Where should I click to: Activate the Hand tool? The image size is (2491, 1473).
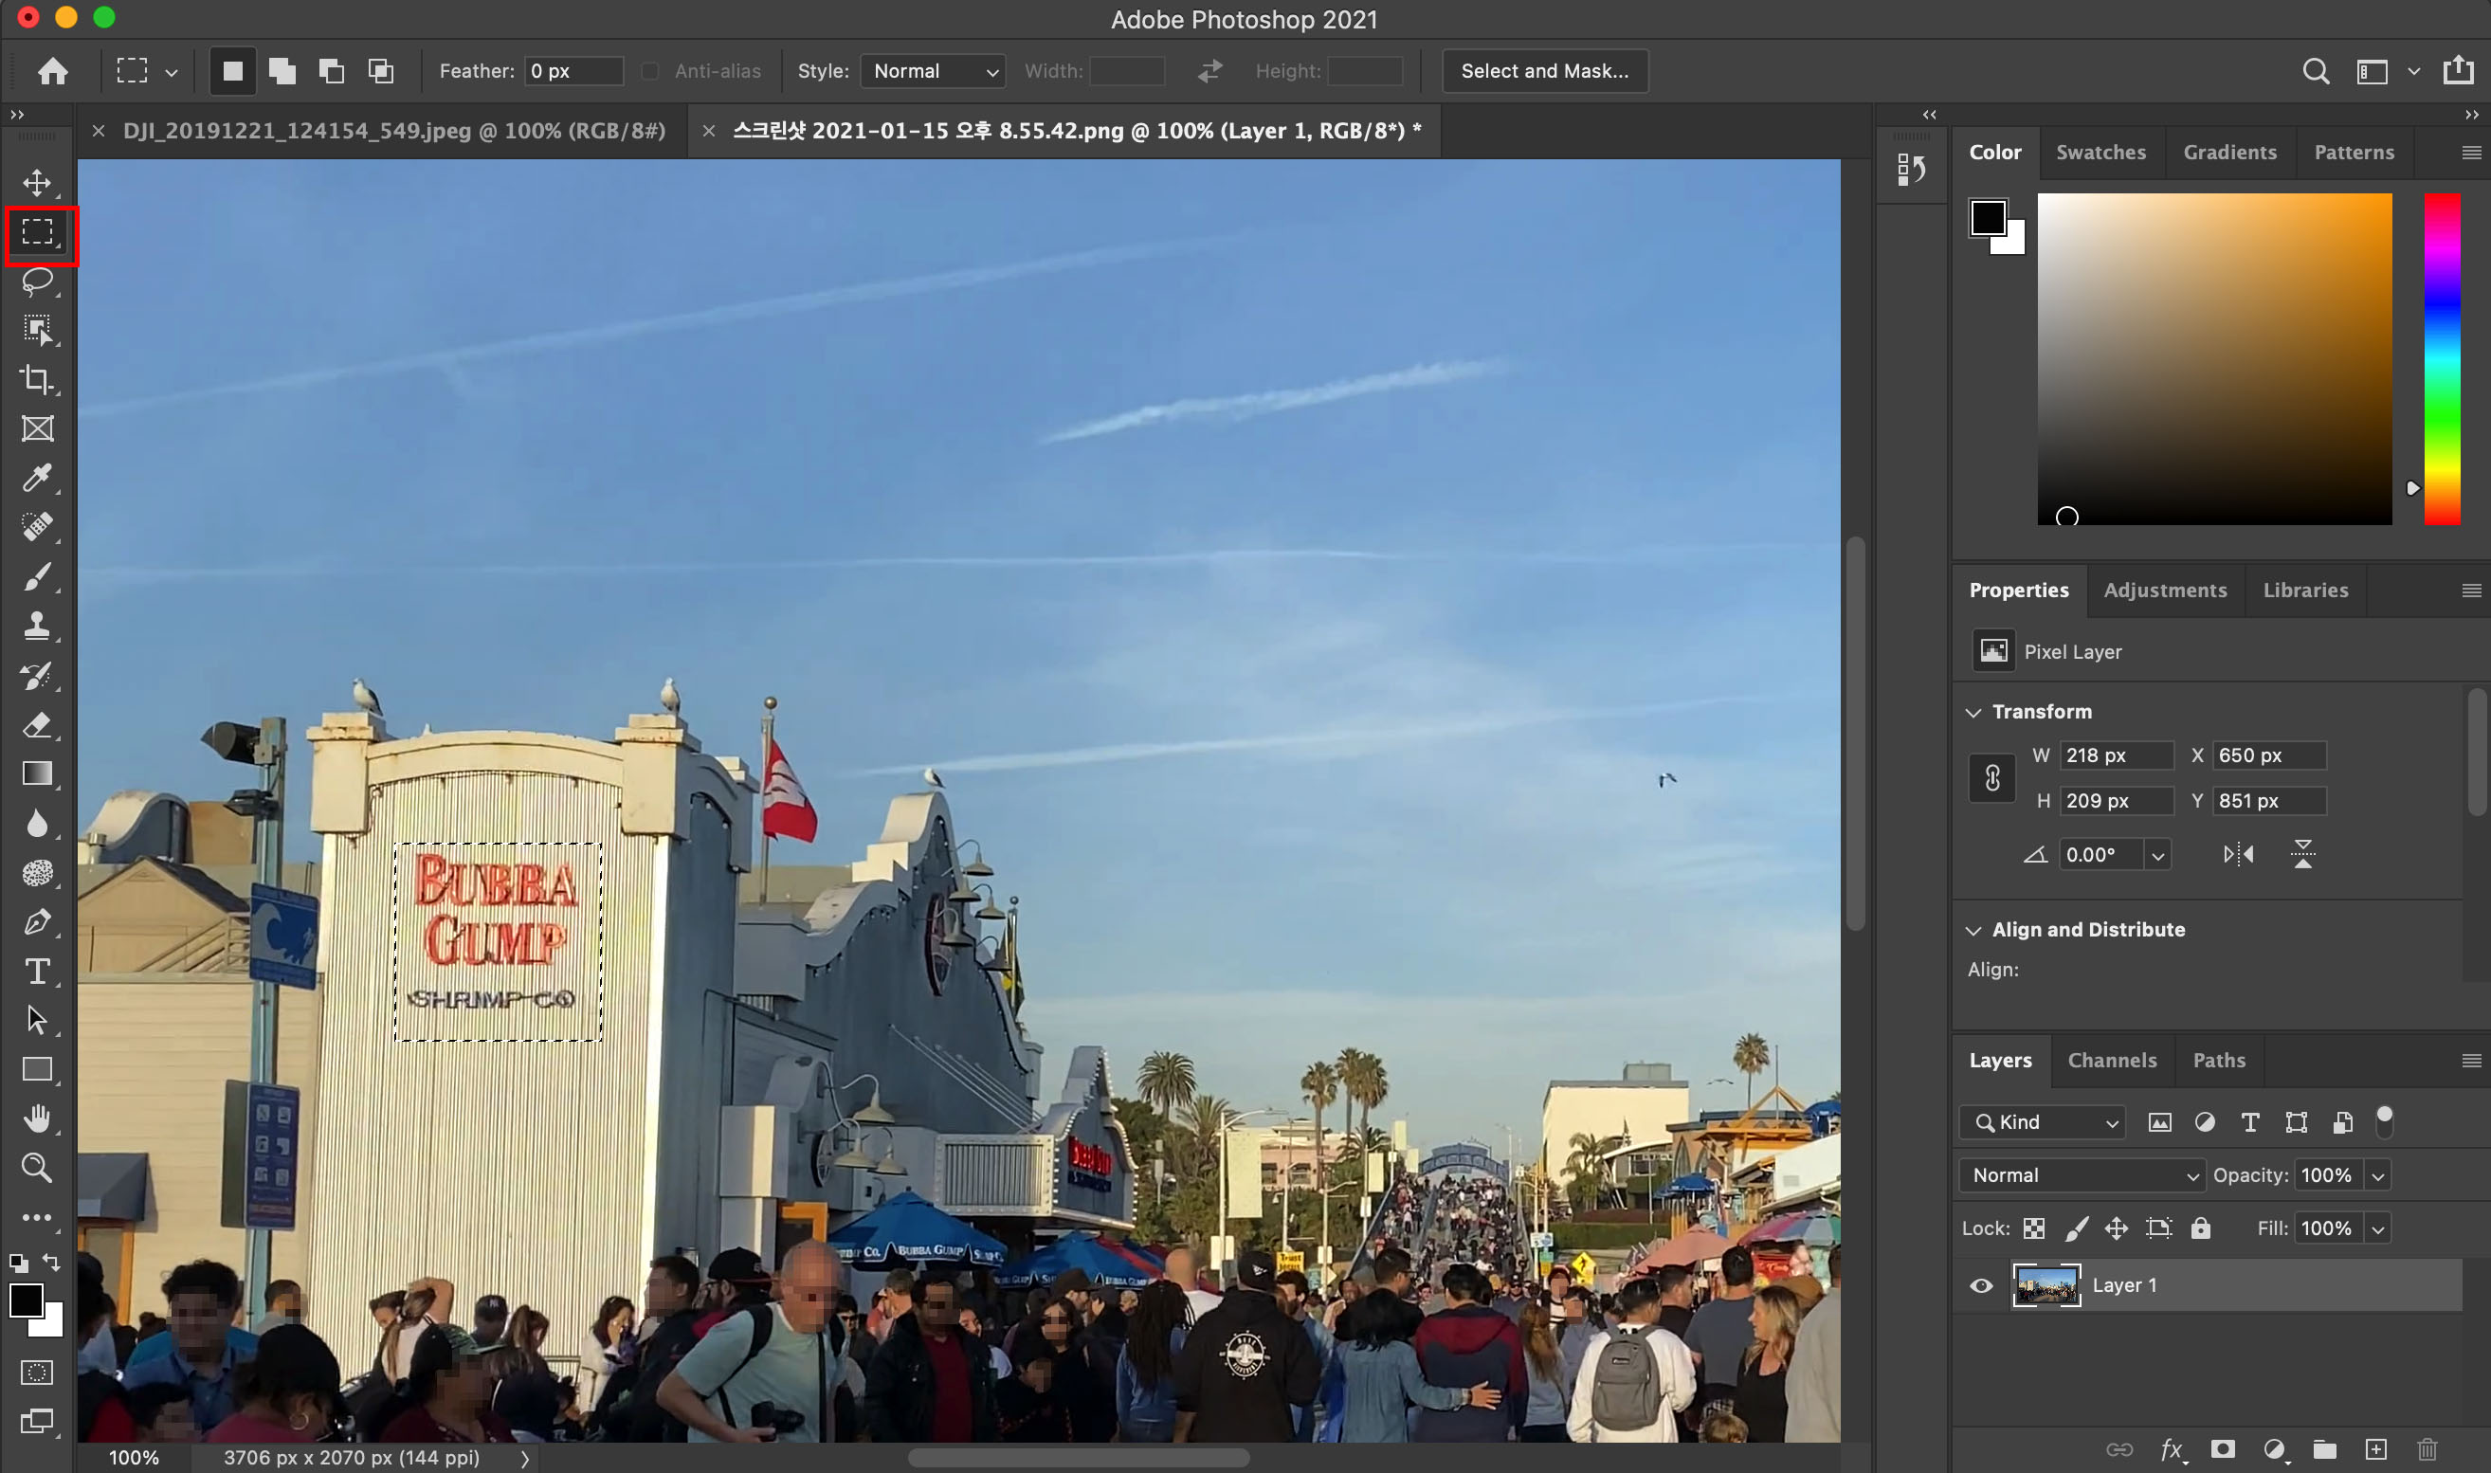[37, 1118]
